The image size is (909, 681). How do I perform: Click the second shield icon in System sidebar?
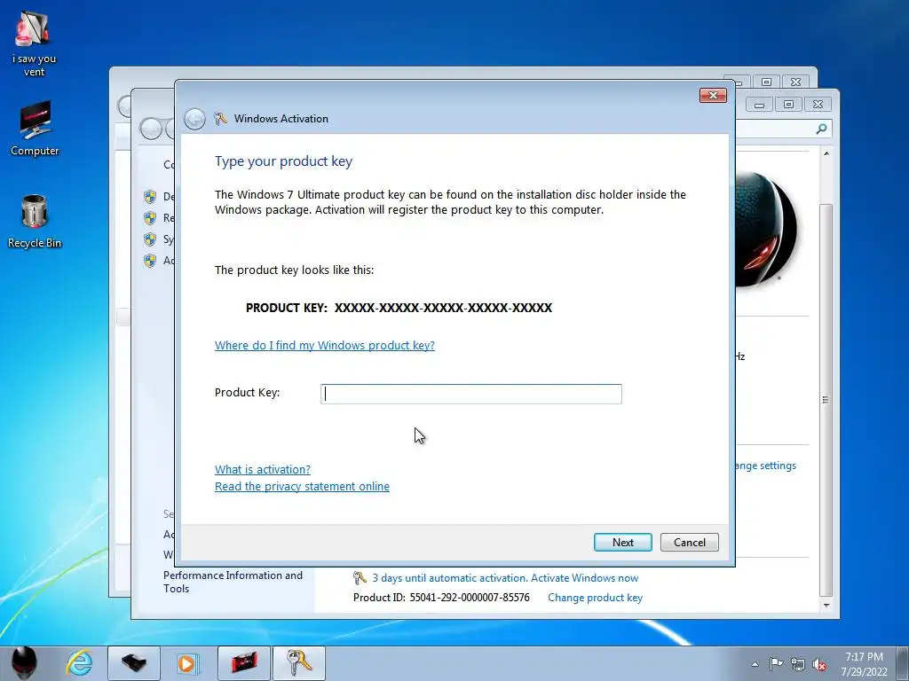(x=150, y=218)
